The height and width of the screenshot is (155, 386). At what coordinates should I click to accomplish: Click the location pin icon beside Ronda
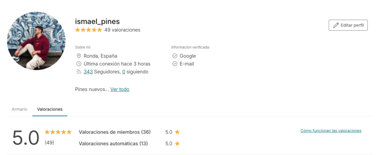[x=79, y=56]
